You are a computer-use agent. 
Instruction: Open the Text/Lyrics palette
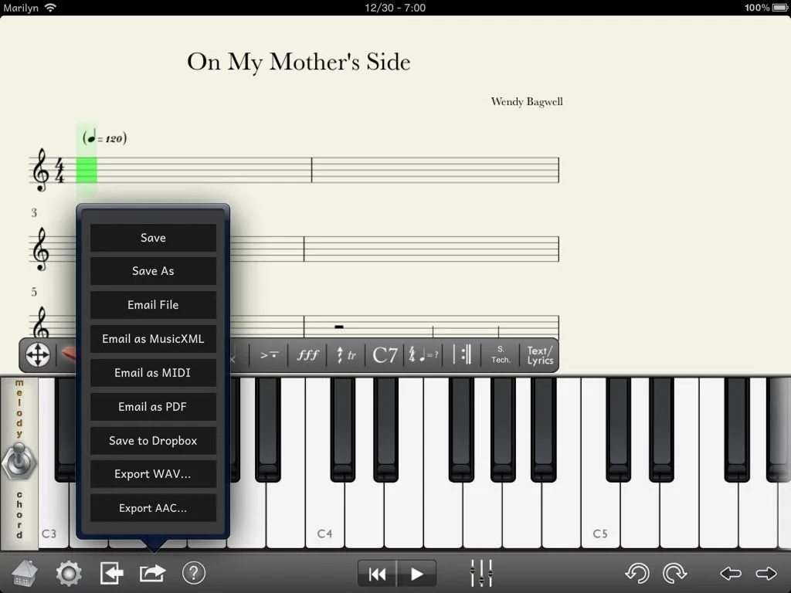540,355
